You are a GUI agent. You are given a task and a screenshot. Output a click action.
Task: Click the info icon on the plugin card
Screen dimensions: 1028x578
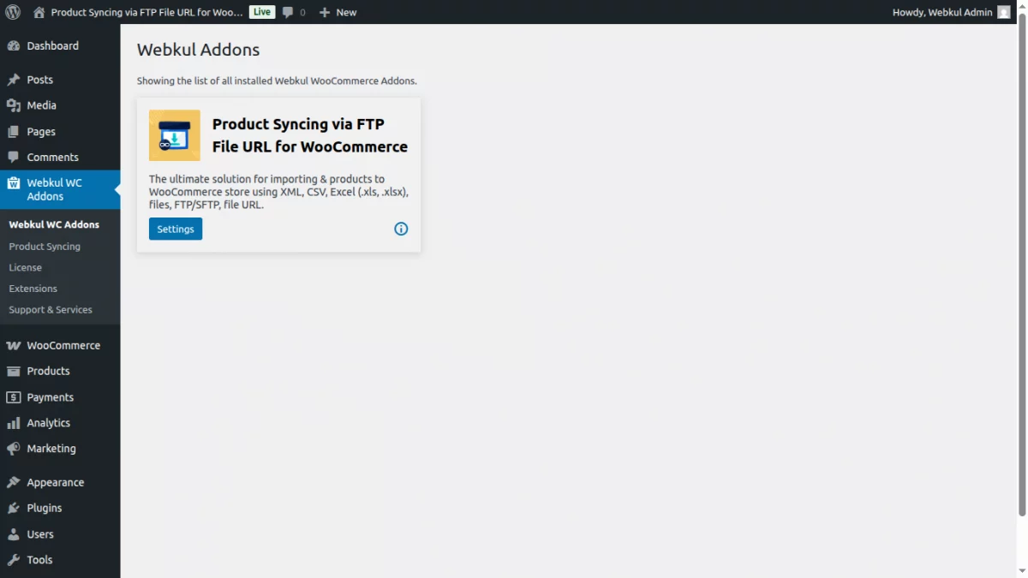[x=401, y=229]
